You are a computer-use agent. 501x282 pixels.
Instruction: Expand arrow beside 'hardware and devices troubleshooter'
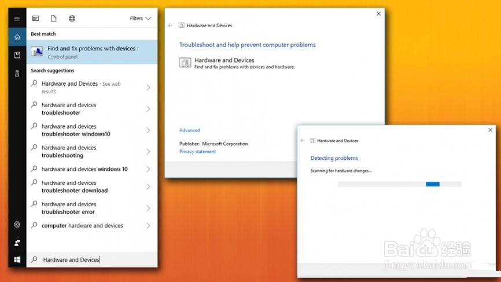(x=148, y=109)
